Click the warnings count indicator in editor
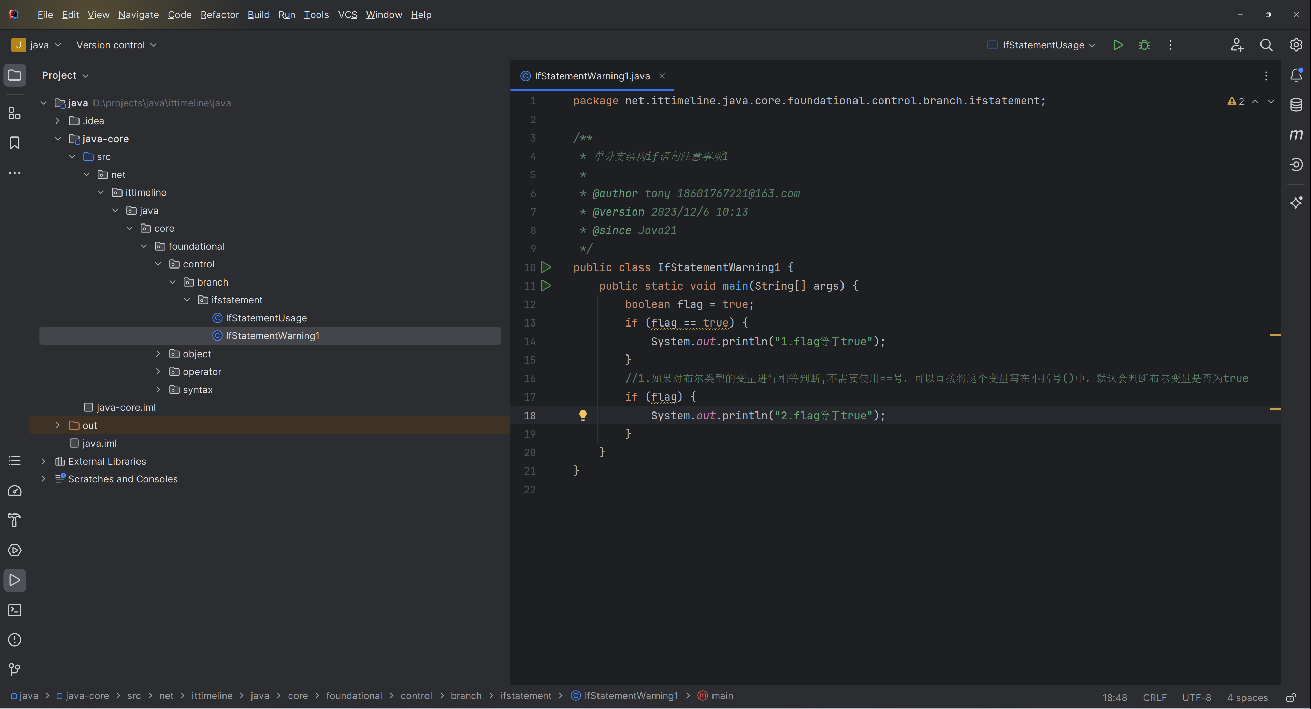 pos(1236,101)
